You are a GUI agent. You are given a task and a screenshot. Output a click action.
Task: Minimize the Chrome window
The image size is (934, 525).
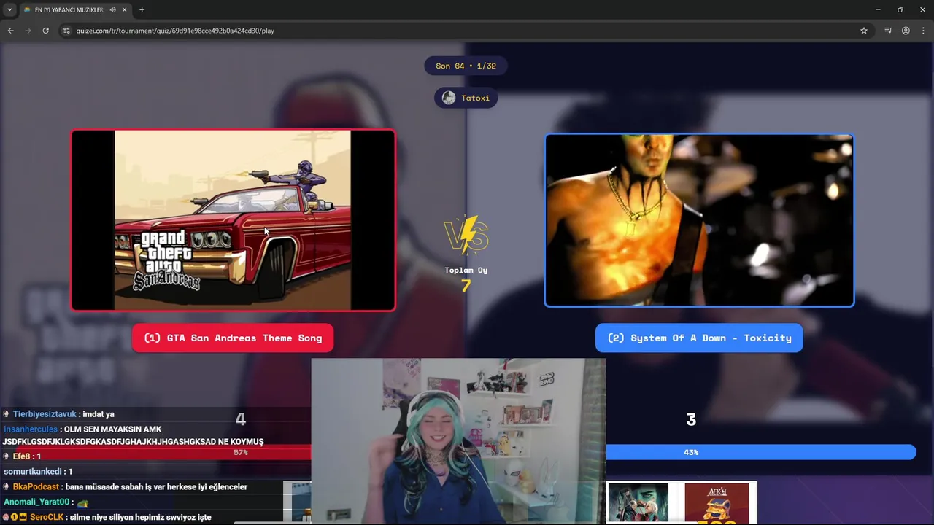pyautogui.click(x=878, y=10)
